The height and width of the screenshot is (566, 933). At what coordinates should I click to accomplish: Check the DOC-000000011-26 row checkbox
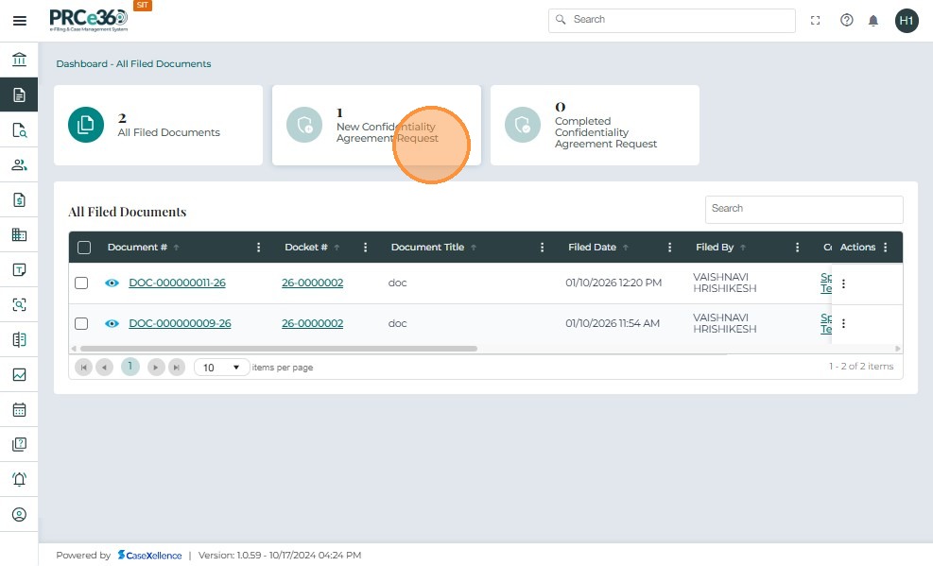[81, 283]
